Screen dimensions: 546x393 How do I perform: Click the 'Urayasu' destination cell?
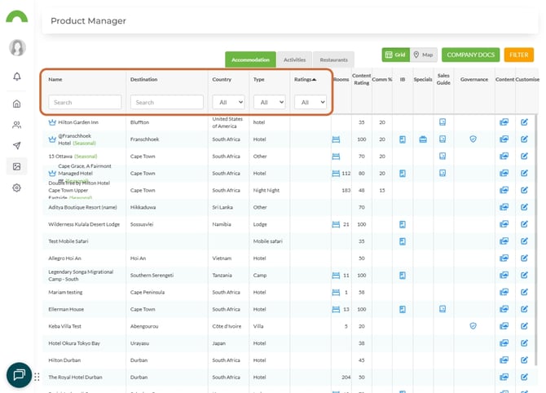click(x=139, y=343)
